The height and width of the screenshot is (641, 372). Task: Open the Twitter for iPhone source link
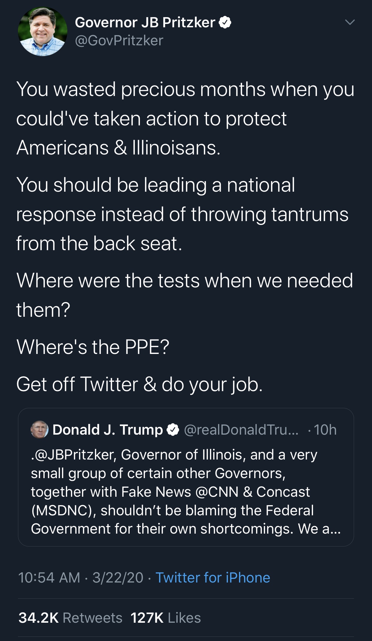tap(213, 577)
